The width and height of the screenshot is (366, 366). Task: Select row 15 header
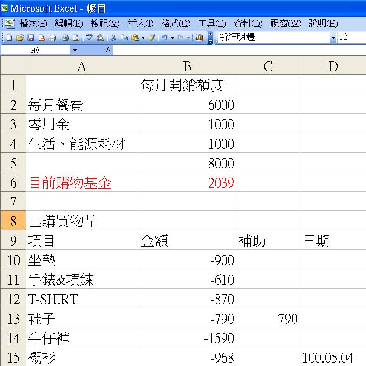click(13, 357)
